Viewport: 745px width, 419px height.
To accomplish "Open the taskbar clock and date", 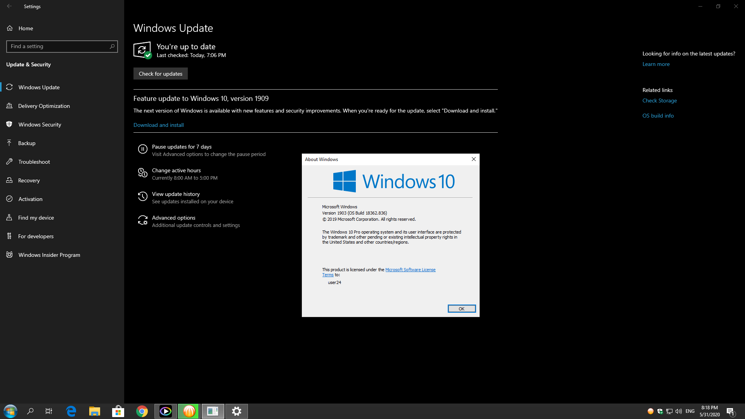I will pyautogui.click(x=710, y=411).
